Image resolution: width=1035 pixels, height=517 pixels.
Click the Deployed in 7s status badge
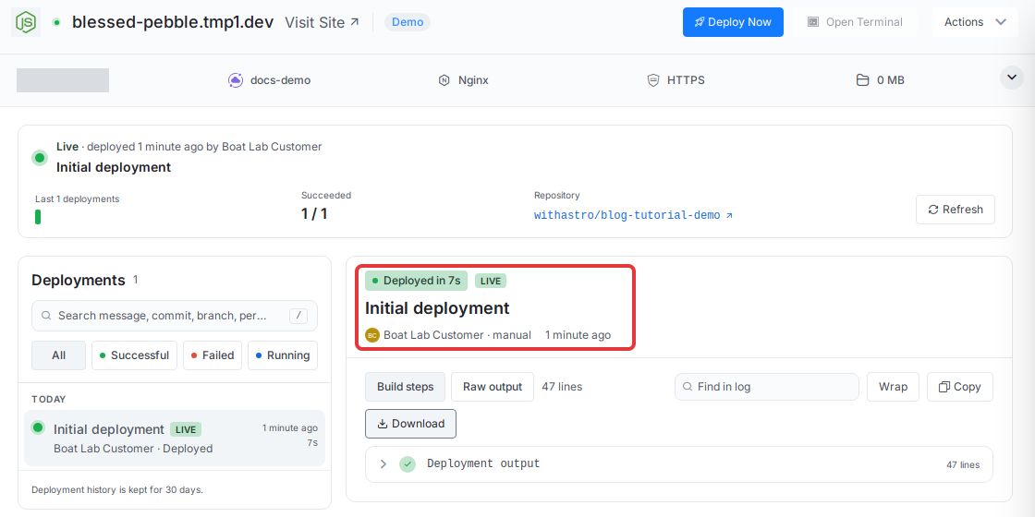pyautogui.click(x=416, y=281)
